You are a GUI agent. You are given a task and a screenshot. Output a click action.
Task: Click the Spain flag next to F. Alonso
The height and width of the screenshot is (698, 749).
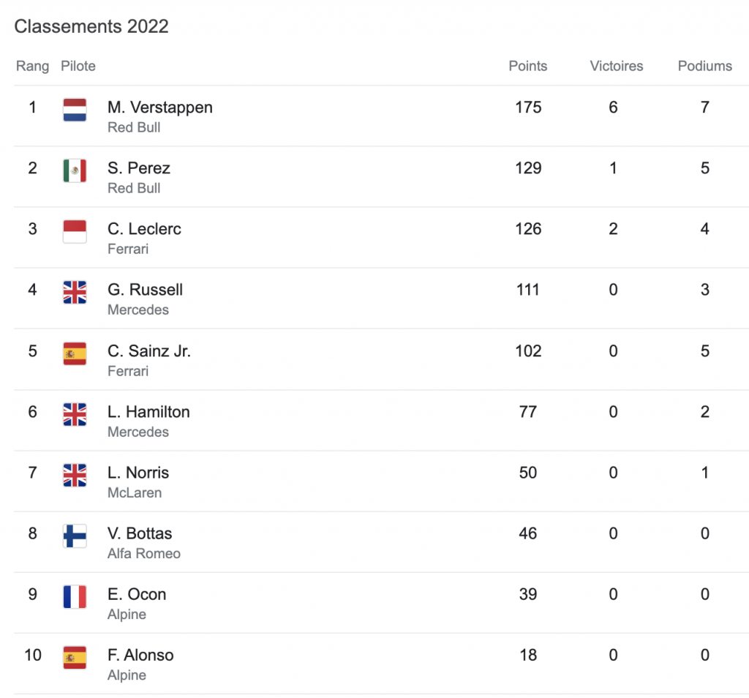click(x=75, y=657)
